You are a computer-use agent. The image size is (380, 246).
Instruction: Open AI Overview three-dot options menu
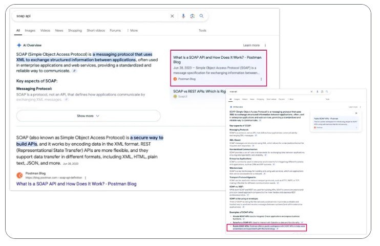pyautogui.click(x=265, y=46)
